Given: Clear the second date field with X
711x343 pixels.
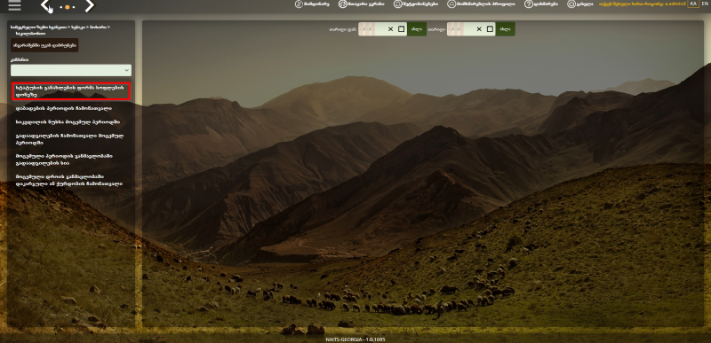Looking at the screenshot, I should 479,29.
